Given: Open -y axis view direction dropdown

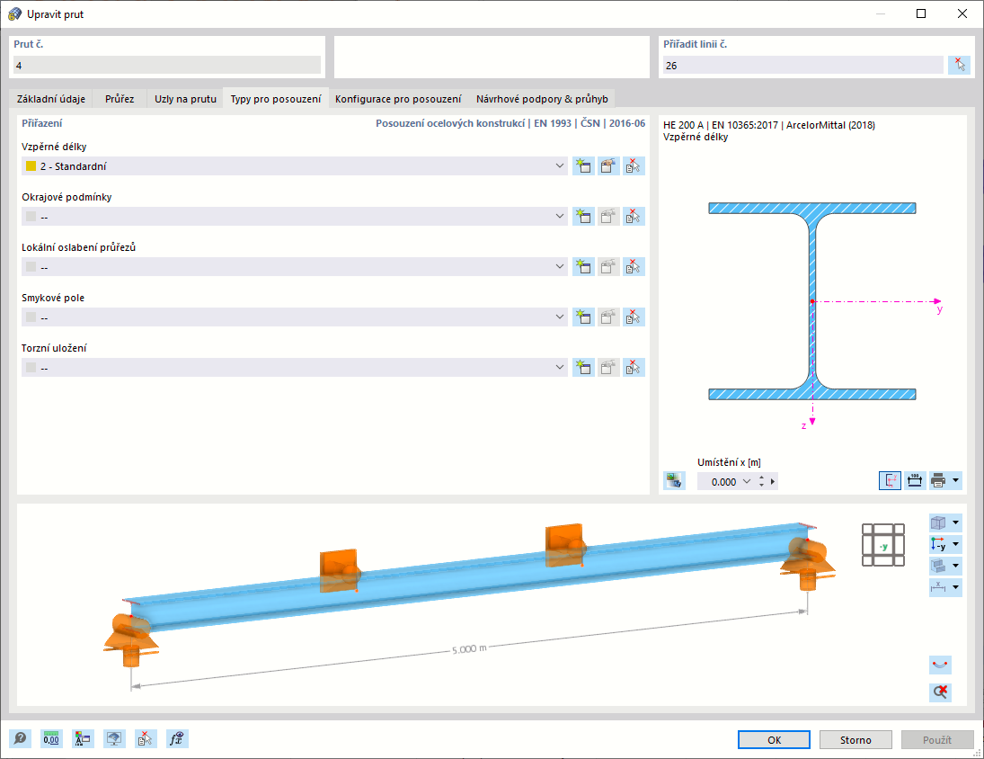Looking at the screenshot, I should click(x=956, y=544).
